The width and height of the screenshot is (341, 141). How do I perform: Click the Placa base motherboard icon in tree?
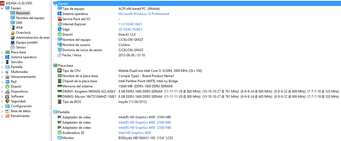click(x=7, y=52)
